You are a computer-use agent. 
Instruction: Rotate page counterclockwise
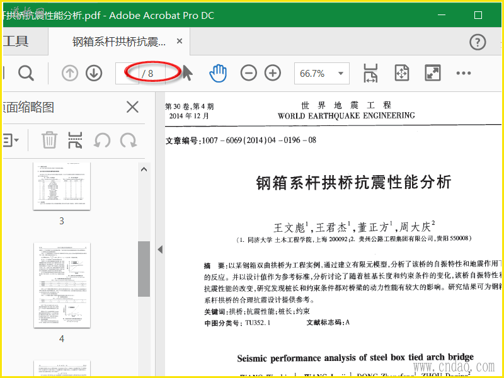pyautogui.click(x=102, y=140)
